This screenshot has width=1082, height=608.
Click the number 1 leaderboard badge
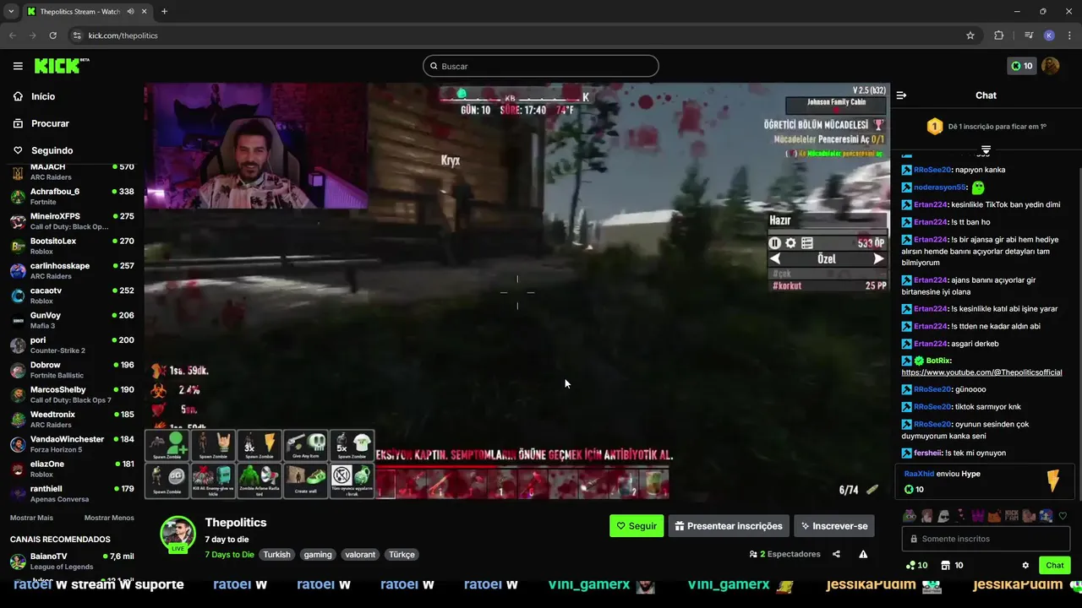935,127
